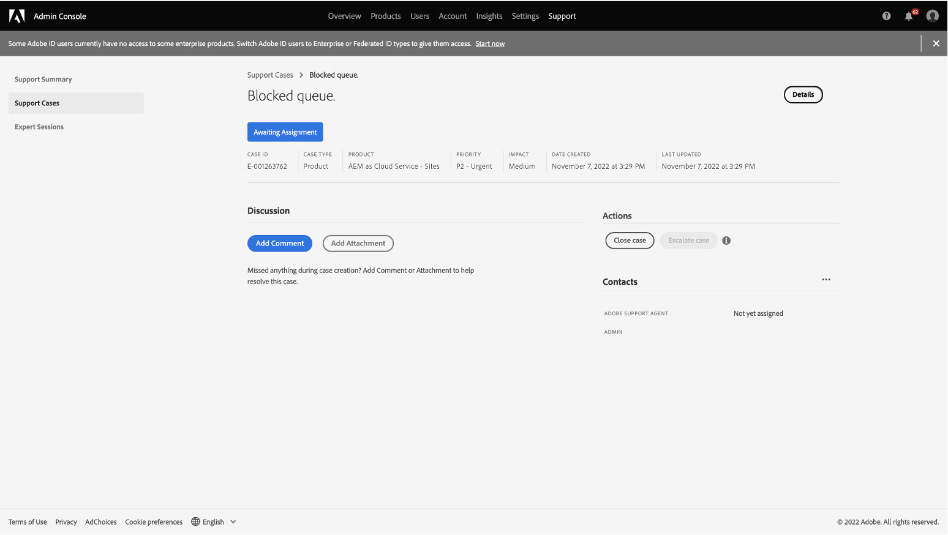Click the Product case type value

[x=316, y=166]
